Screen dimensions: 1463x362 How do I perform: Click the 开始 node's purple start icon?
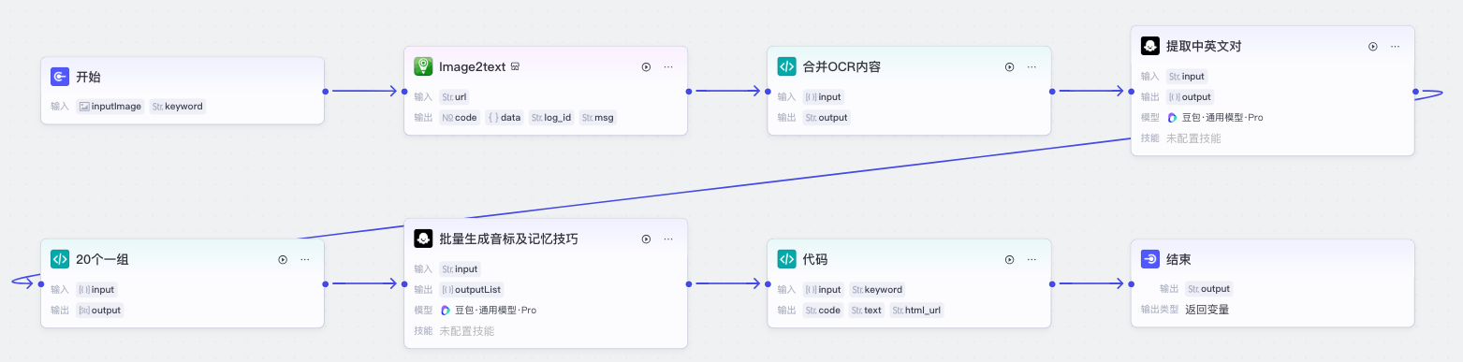coord(60,77)
